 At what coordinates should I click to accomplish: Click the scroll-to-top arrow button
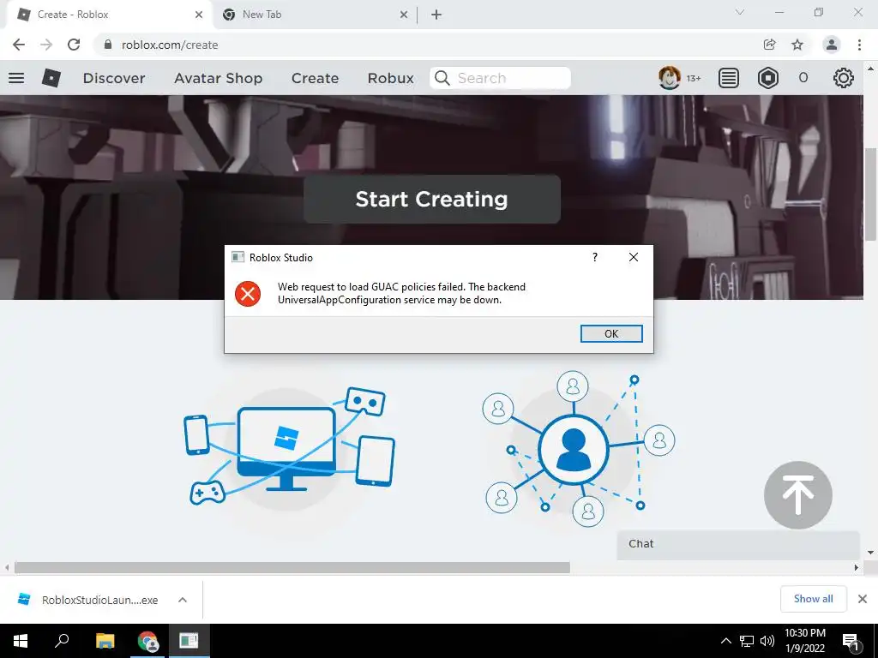(798, 494)
